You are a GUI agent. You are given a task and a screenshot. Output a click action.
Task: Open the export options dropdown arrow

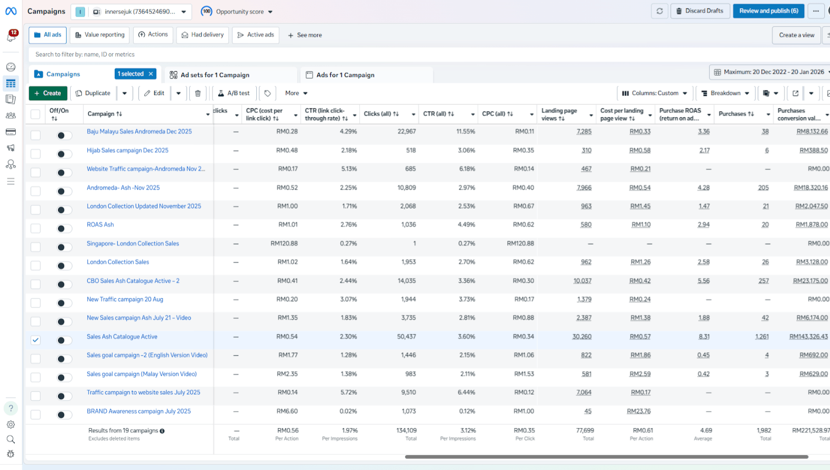click(811, 93)
